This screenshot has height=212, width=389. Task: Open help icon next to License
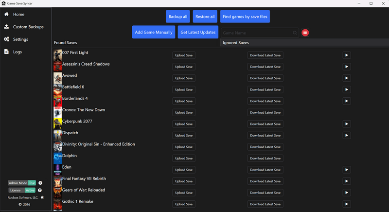(40, 190)
